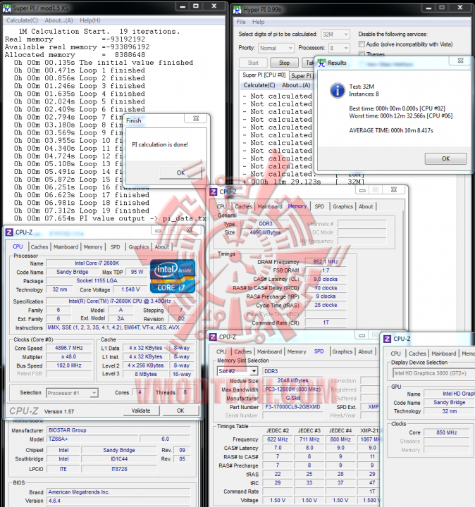The image size is (475, 507).
Task: Open the Slot #2 memory slot dropdown
Action: 237,371
